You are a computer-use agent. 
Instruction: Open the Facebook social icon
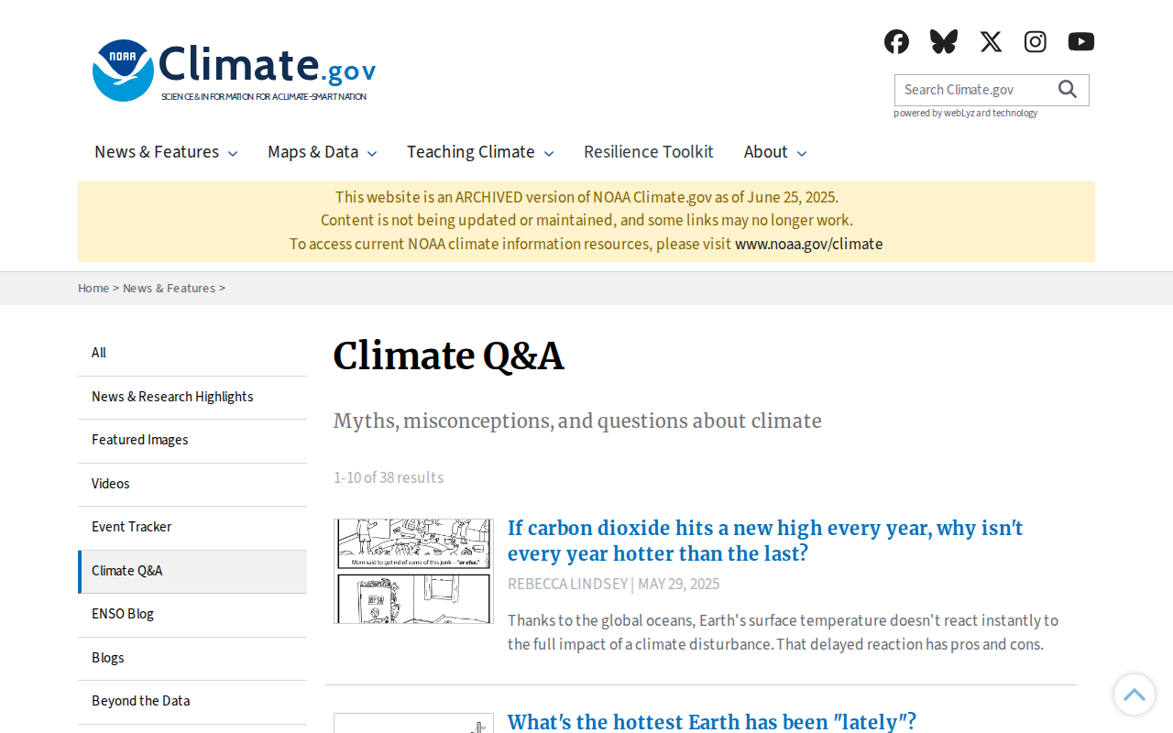pos(896,41)
